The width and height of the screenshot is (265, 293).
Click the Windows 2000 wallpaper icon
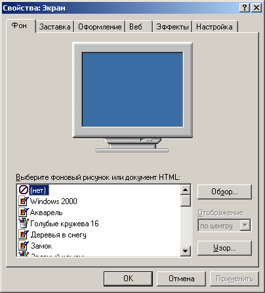(x=24, y=201)
